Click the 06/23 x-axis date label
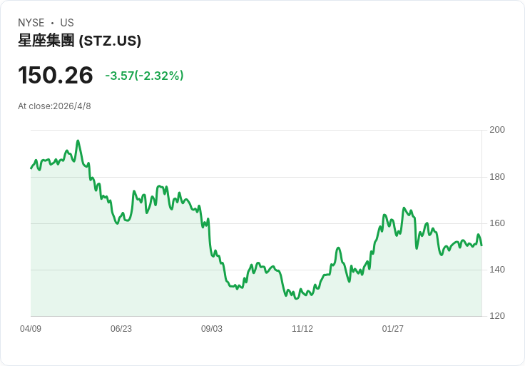The height and width of the screenshot is (366, 525). coord(121,329)
